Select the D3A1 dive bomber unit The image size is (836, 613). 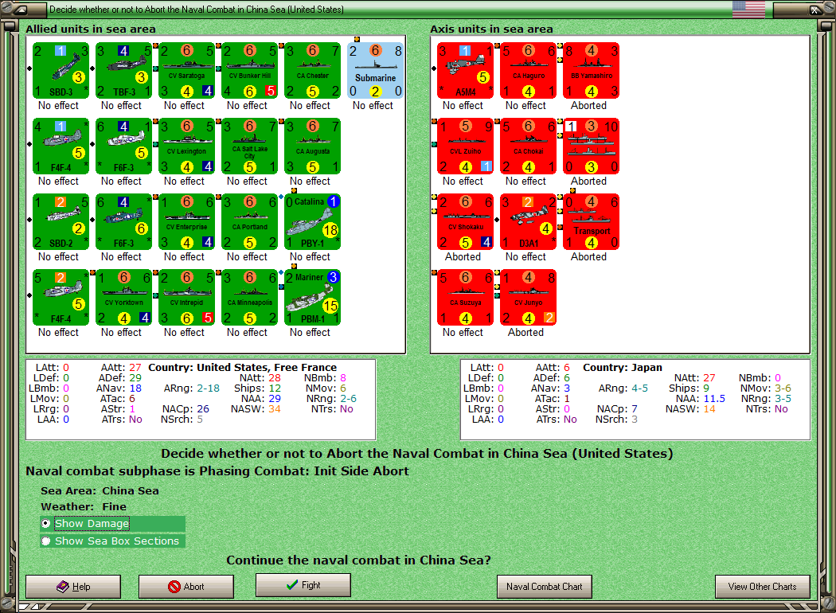[x=529, y=222]
